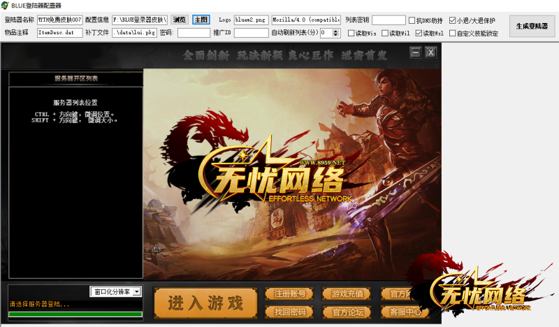Click the BLUE登陆器配置器 title icon

point(5,6)
